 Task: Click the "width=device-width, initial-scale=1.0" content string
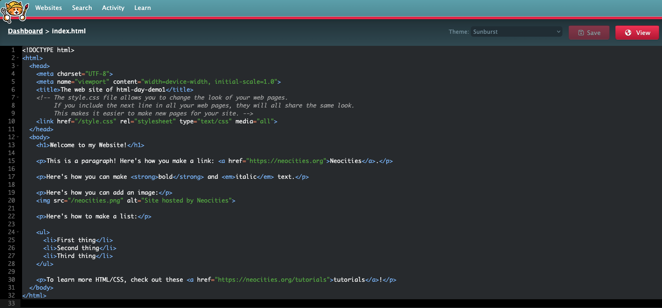click(x=209, y=82)
